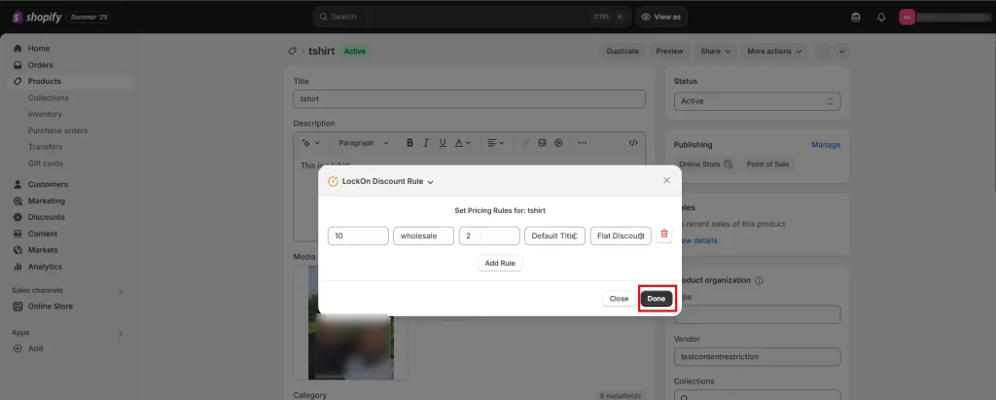Viewport: 996px width, 400px height.
Task: Click the HTML code view icon
Action: click(x=633, y=143)
